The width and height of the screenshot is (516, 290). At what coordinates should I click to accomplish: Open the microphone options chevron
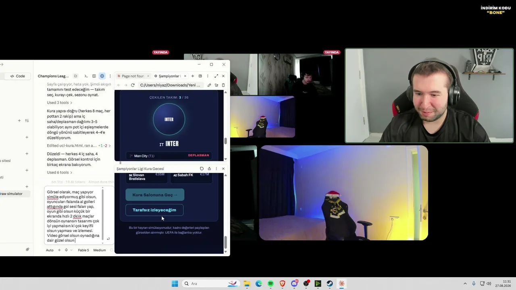click(x=71, y=250)
